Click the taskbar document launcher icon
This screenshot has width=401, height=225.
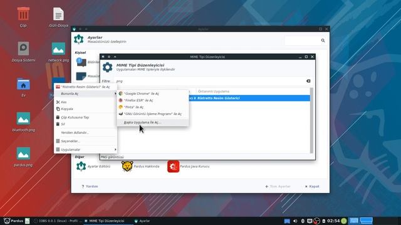pos(28,221)
